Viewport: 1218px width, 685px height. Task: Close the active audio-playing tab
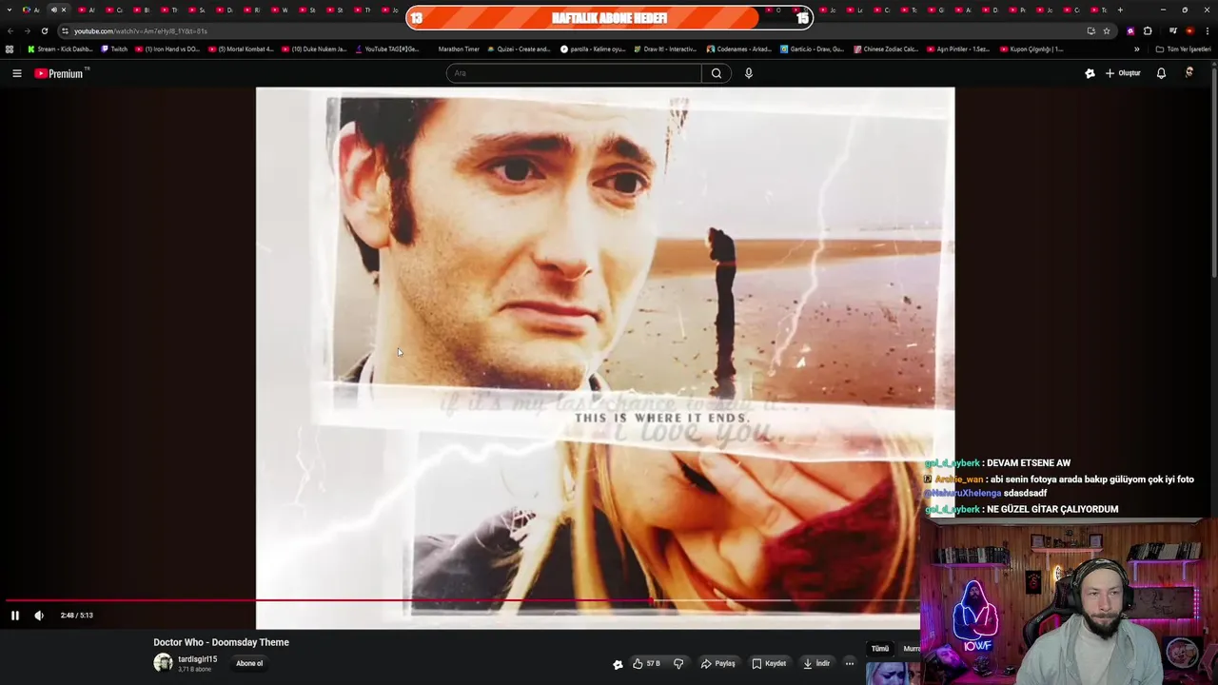64,10
